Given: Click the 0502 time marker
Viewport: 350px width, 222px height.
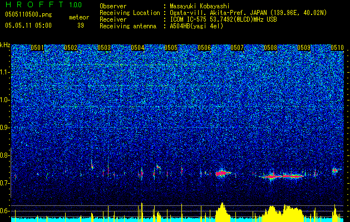Looking at the screenshot, I should [71, 48].
